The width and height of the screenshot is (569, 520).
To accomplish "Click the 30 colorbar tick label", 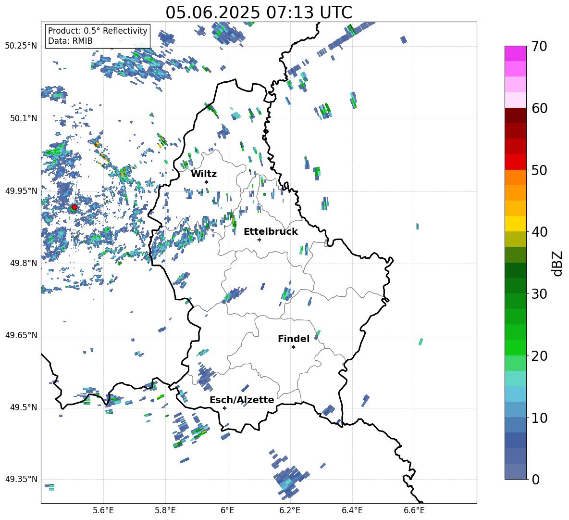I will (539, 294).
